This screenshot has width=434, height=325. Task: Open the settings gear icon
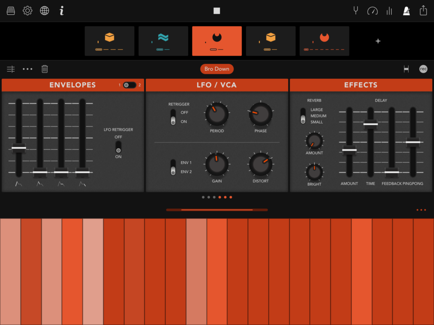coord(28,11)
